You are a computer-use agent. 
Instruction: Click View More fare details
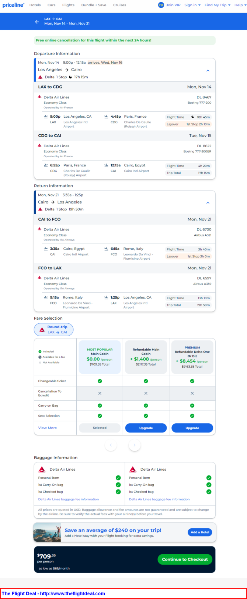tap(48, 428)
